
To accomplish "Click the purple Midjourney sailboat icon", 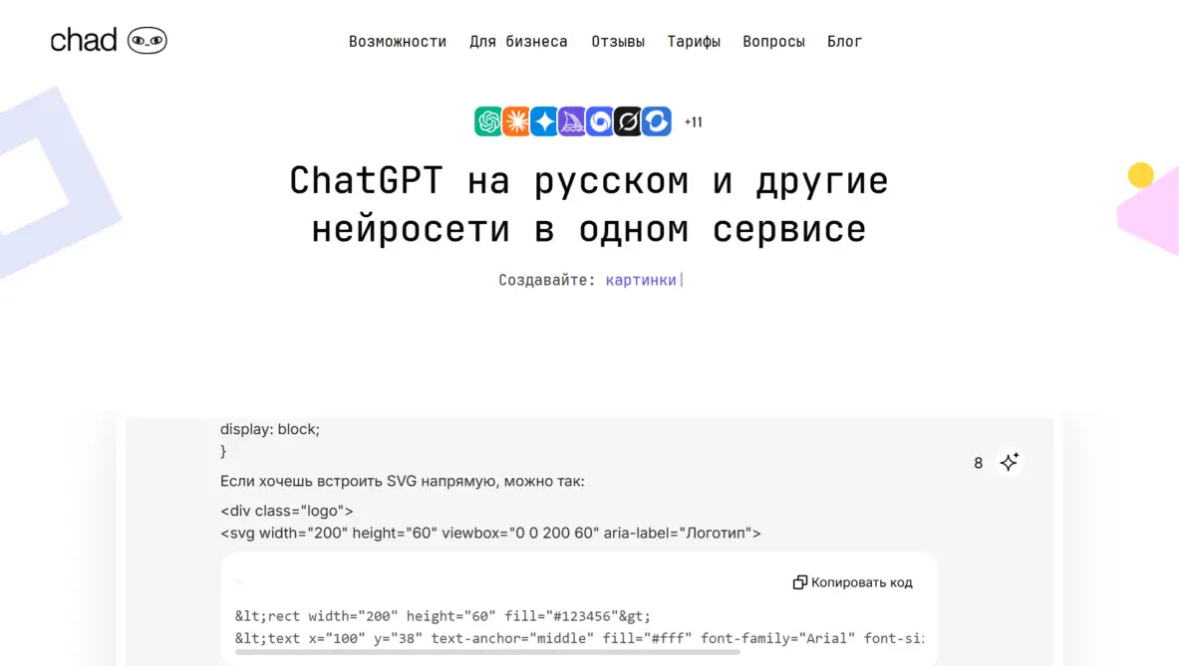I will tap(572, 121).
